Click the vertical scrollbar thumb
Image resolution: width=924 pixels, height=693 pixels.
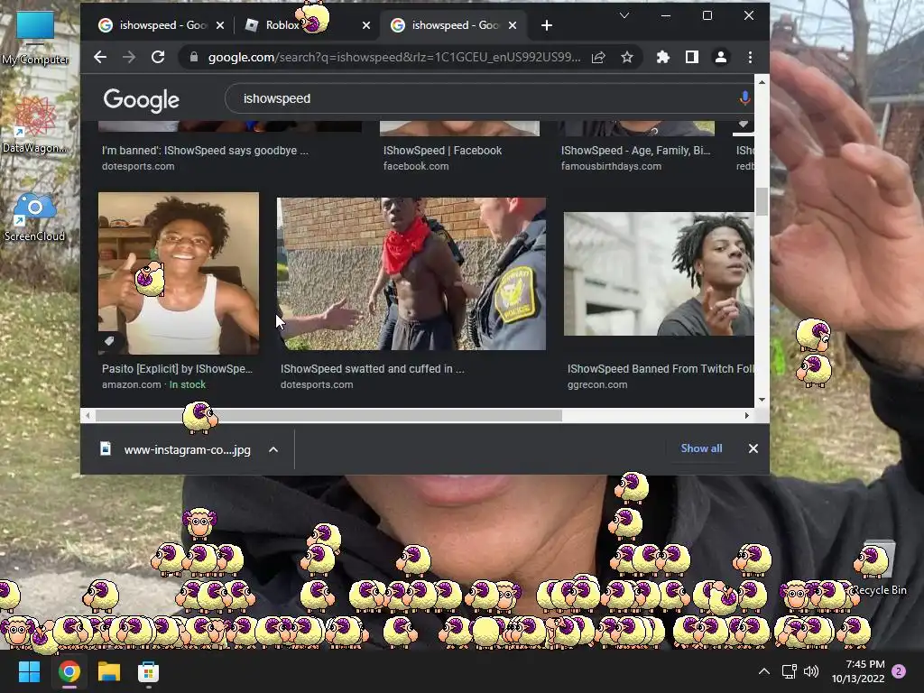(x=762, y=201)
